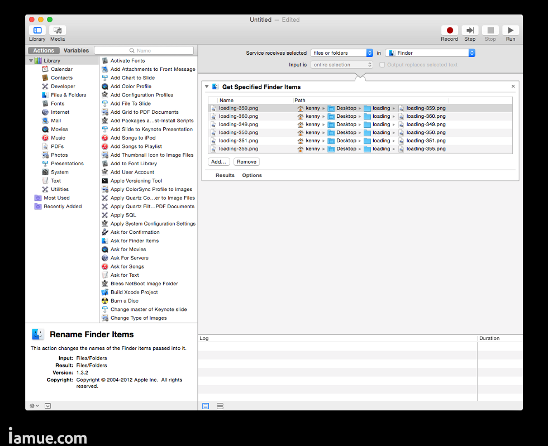548x446 pixels.
Task: Click the Name search field
Action: (x=144, y=50)
